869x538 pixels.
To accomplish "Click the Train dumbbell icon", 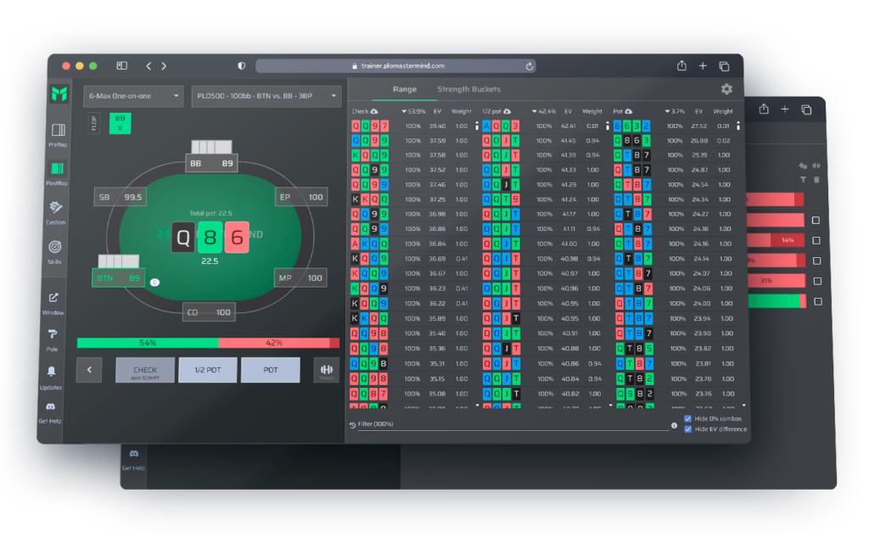I will tap(326, 369).
